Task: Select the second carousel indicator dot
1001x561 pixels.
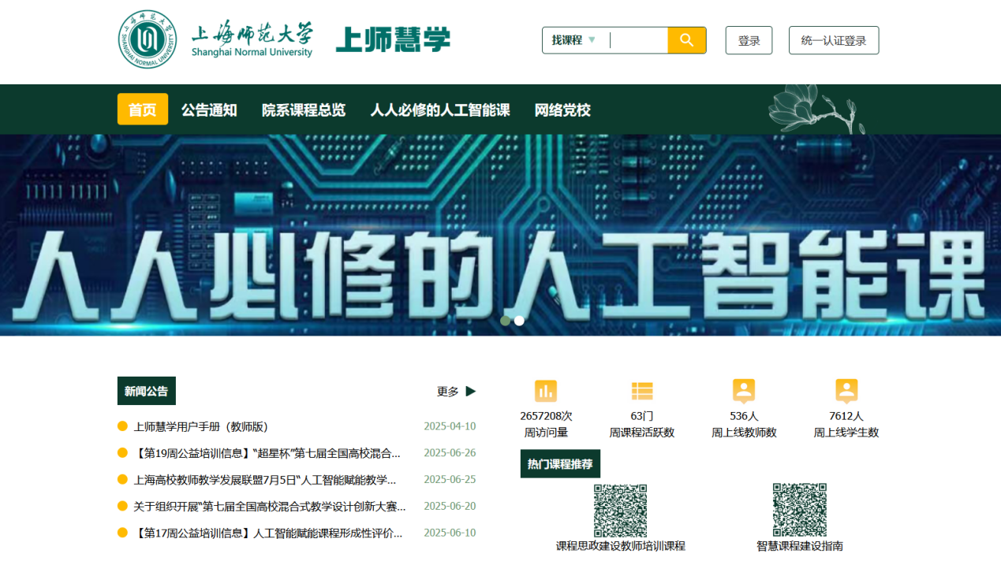Action: (519, 321)
